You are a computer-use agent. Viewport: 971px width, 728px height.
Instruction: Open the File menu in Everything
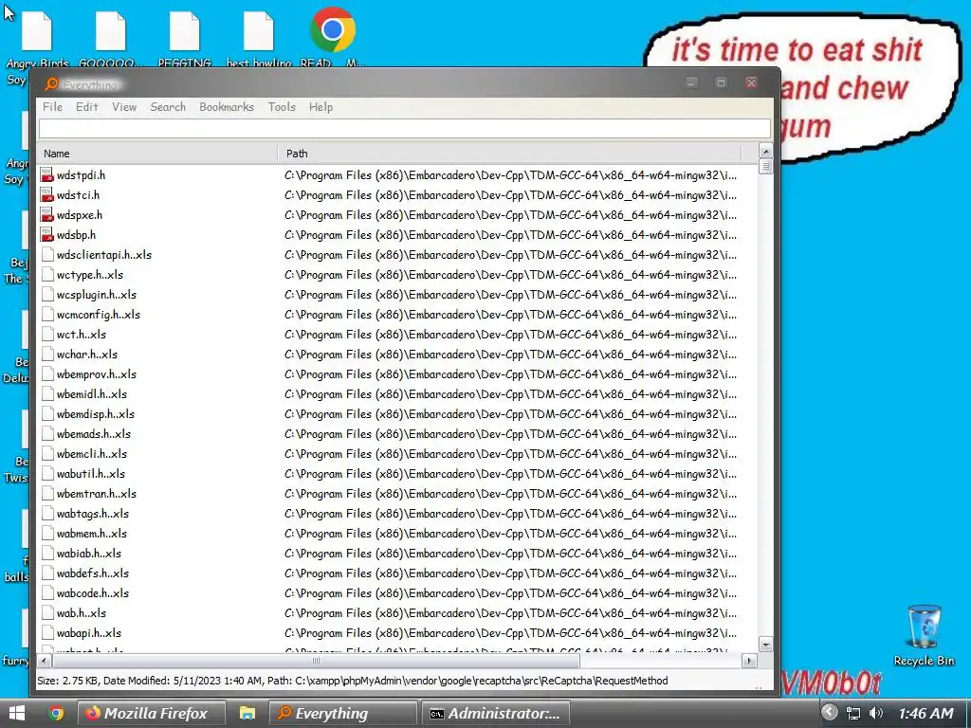pos(53,107)
